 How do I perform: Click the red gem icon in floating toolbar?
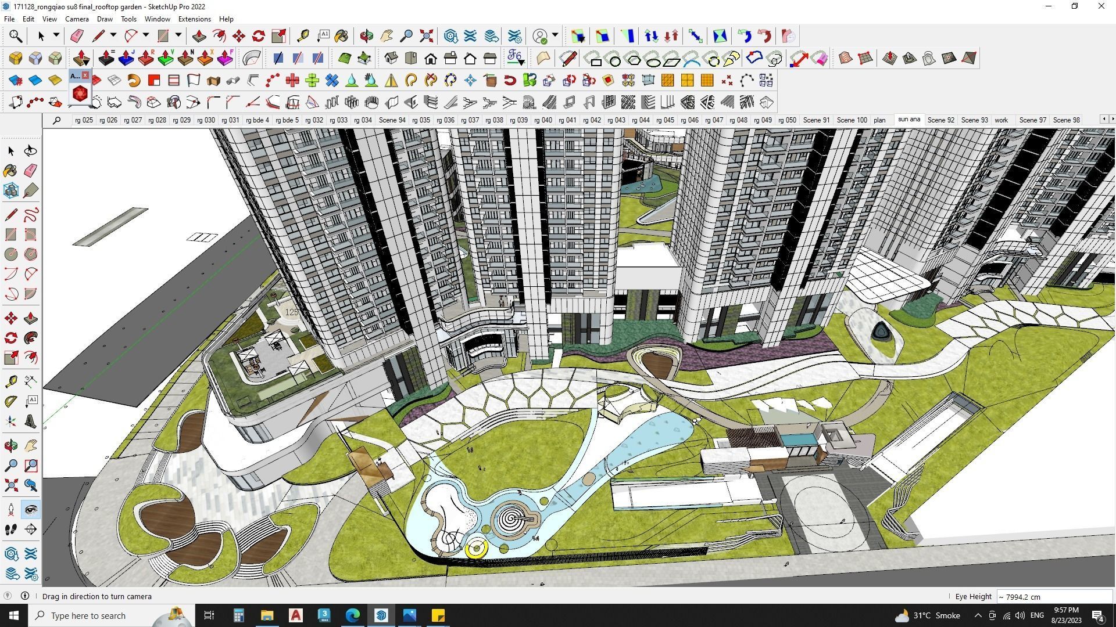point(80,93)
